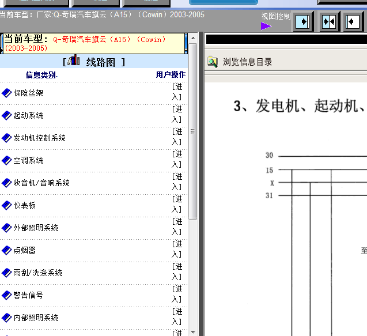Click the 用户操作 column header

(171, 75)
